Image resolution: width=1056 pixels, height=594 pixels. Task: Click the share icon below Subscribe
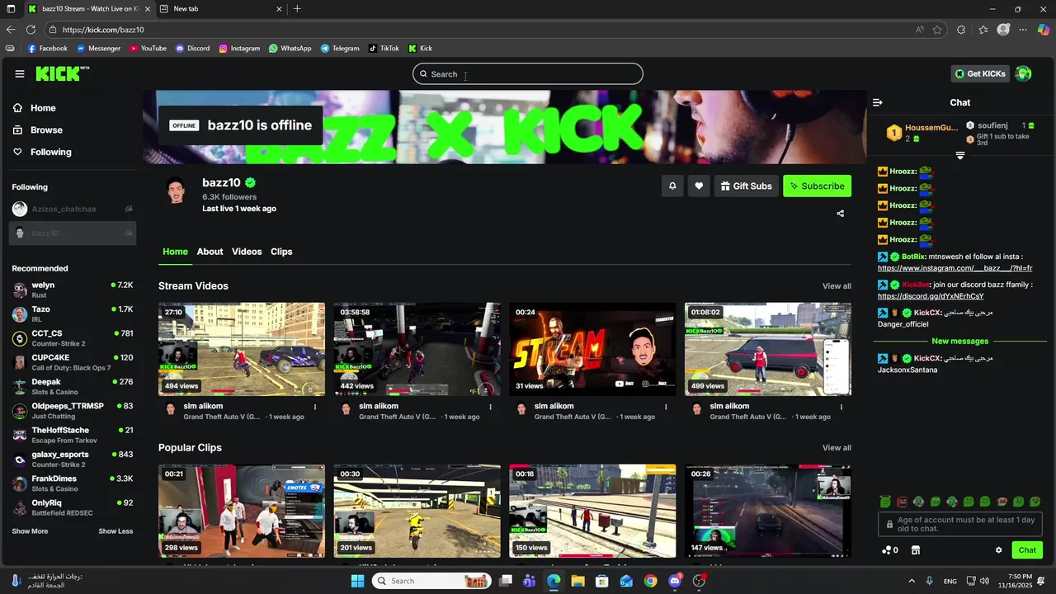pos(840,214)
